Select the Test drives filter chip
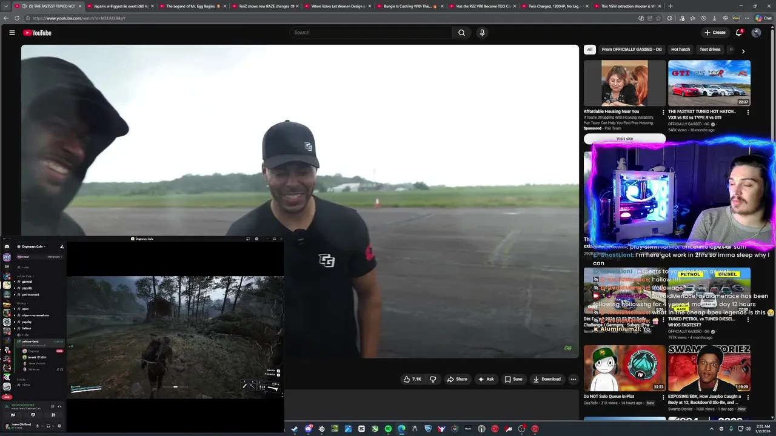Screen dimensions: 776x436 [710, 50]
